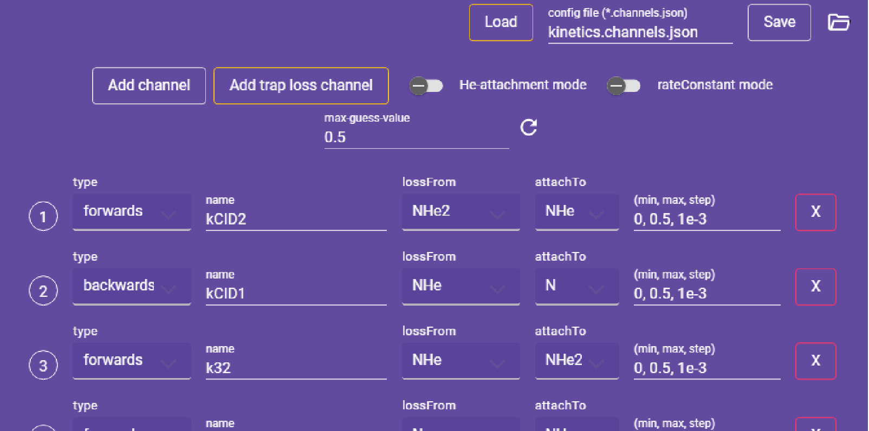Click the Add channel button
869x431 pixels.
[149, 85]
